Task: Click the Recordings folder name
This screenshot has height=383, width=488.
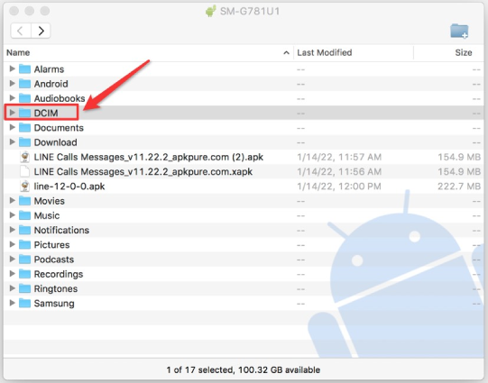Action: 59,274
